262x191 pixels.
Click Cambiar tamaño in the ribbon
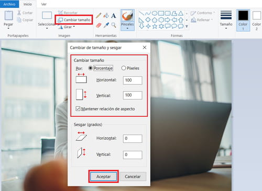click(74, 20)
